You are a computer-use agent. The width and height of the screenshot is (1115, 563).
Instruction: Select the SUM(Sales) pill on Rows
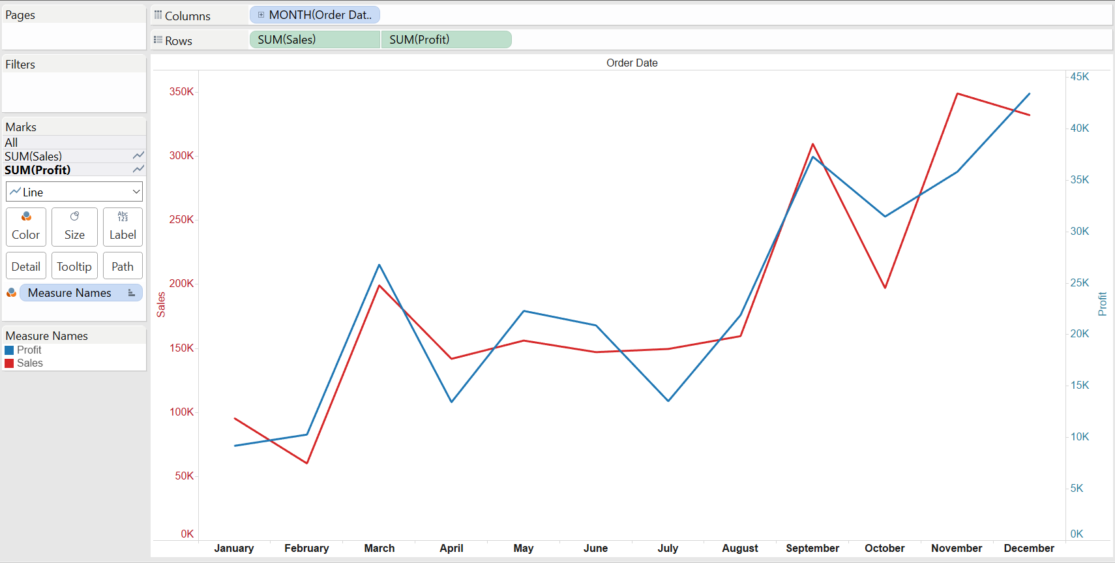pyautogui.click(x=315, y=39)
